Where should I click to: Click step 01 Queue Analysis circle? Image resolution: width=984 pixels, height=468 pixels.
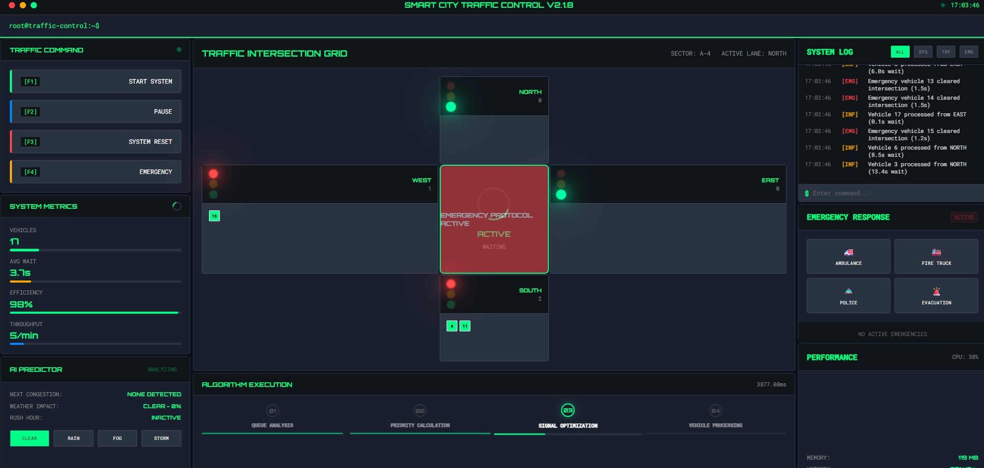pos(272,411)
